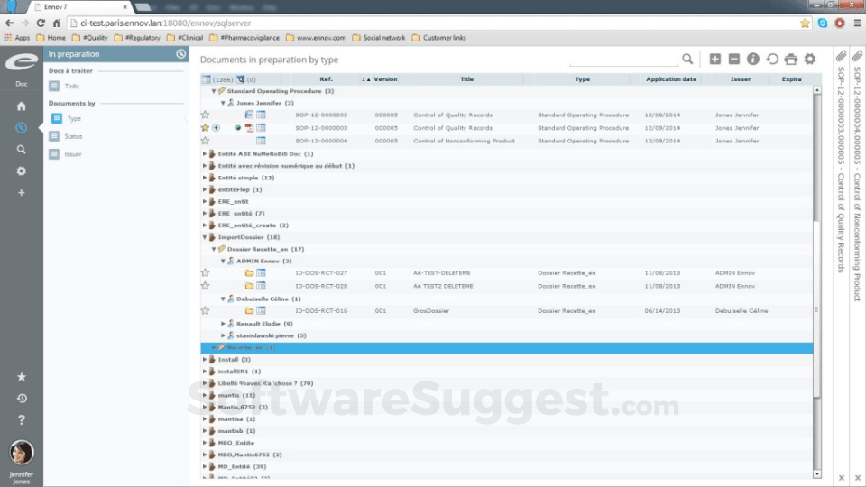Toggle favorite star for ID-DOS-RCT-027
Image resolution: width=866 pixels, height=487 pixels.
pyautogui.click(x=205, y=272)
